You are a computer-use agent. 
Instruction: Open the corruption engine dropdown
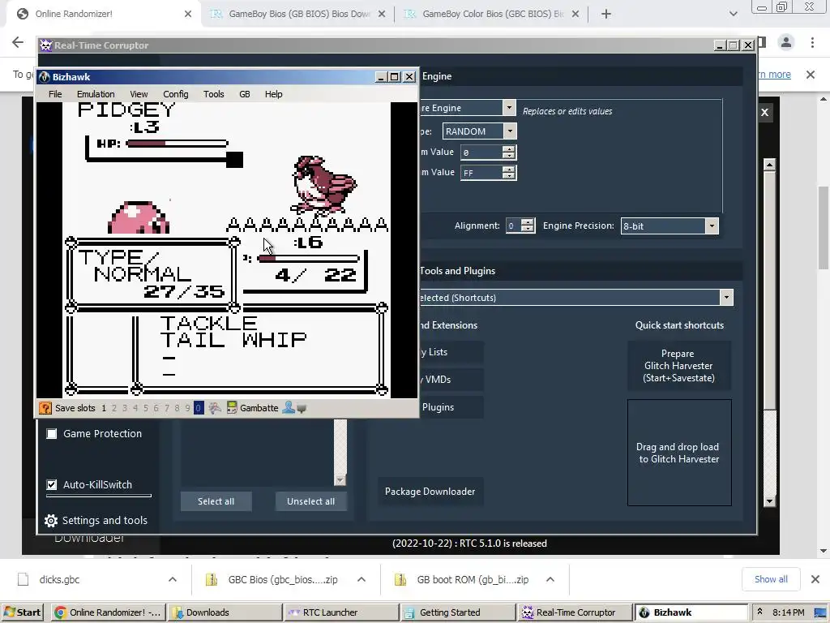[509, 108]
